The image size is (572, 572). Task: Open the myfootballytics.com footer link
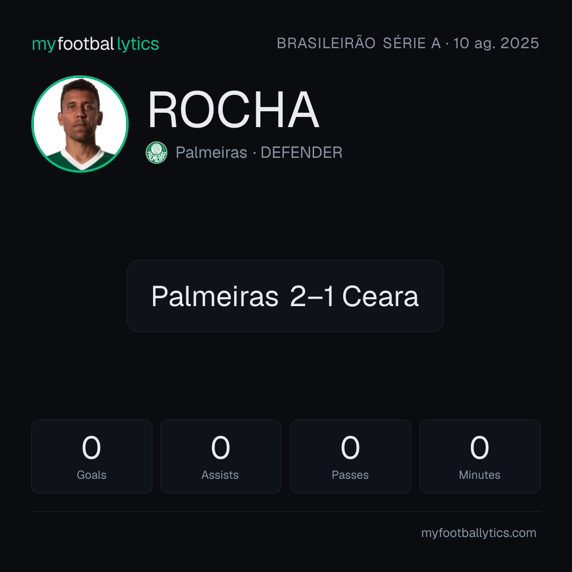pos(479,533)
